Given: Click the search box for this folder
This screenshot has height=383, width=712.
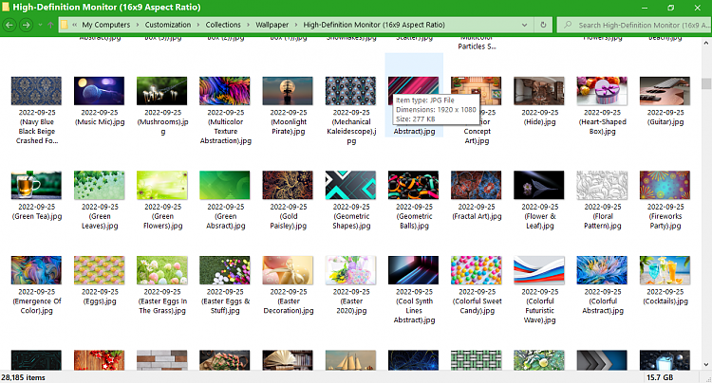Looking at the screenshot, I should (633, 25).
